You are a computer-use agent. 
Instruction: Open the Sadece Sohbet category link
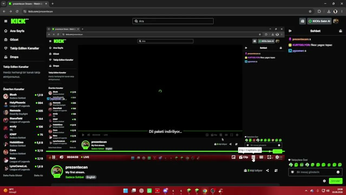point(74,177)
